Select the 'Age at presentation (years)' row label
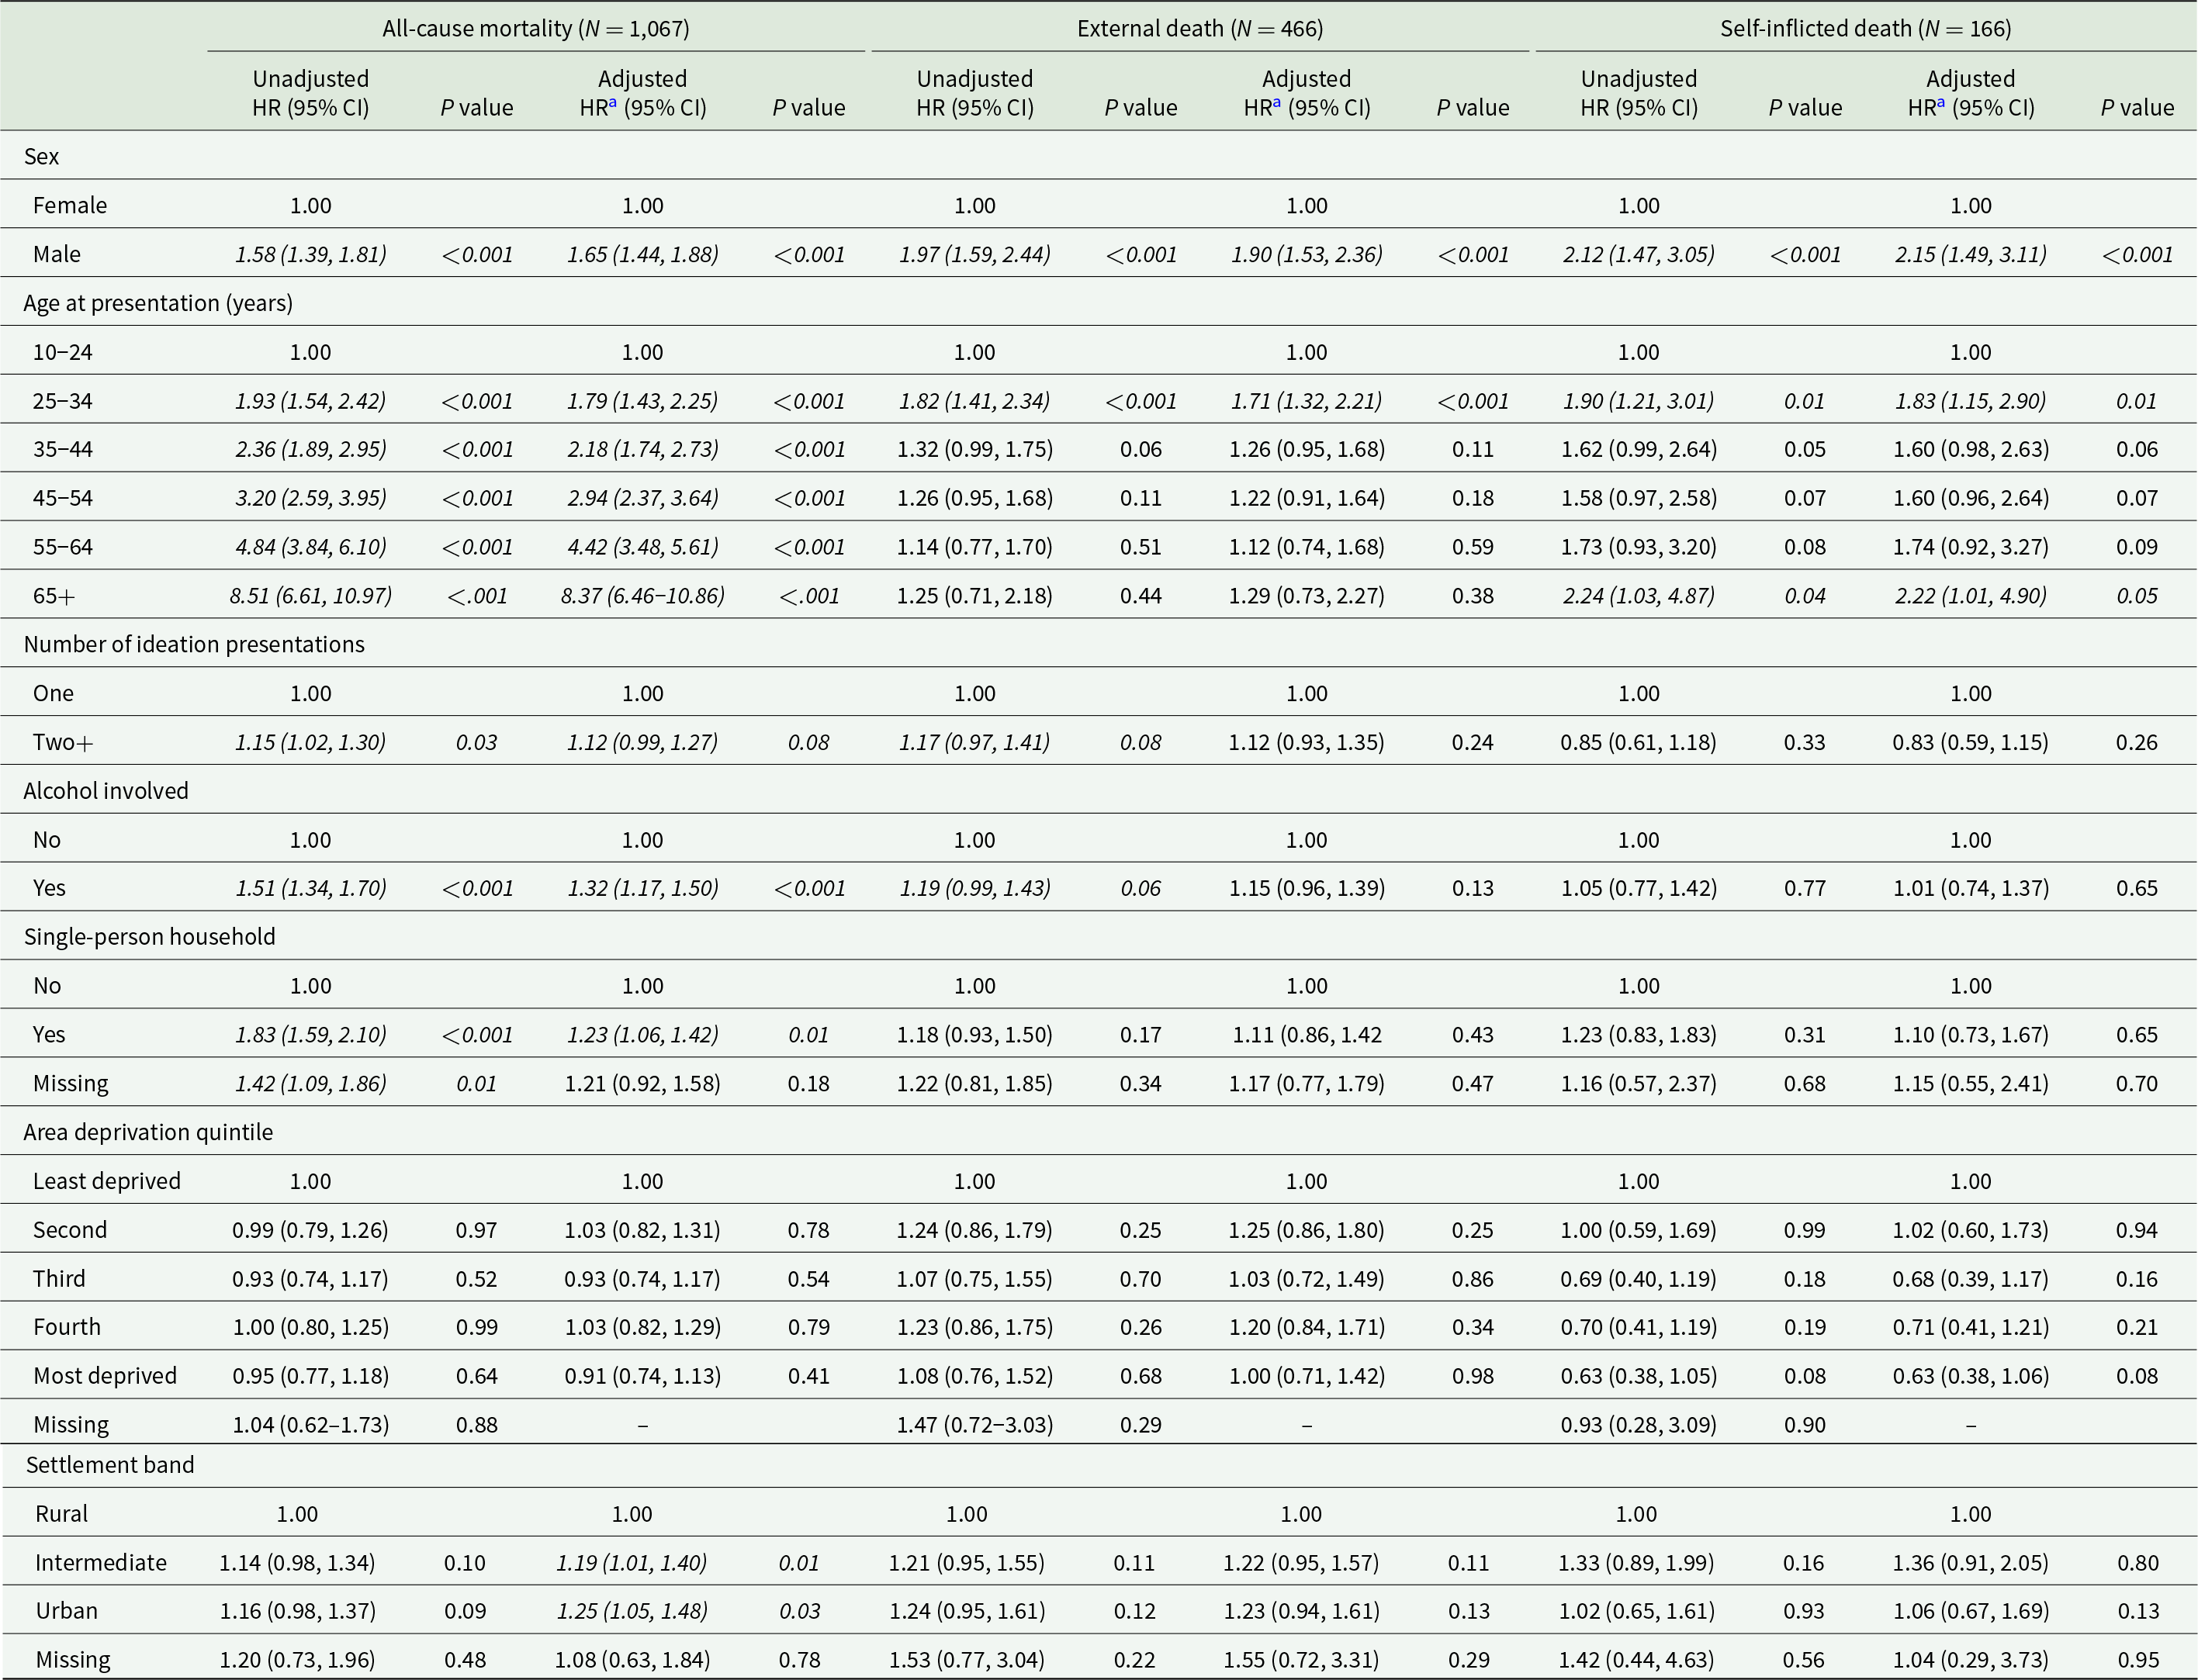This screenshot has width=2198, height=1680. tap(158, 303)
